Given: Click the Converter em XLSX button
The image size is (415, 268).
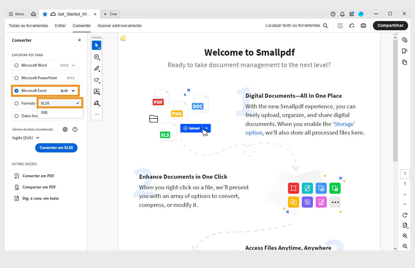Looking at the screenshot, I should [56, 148].
